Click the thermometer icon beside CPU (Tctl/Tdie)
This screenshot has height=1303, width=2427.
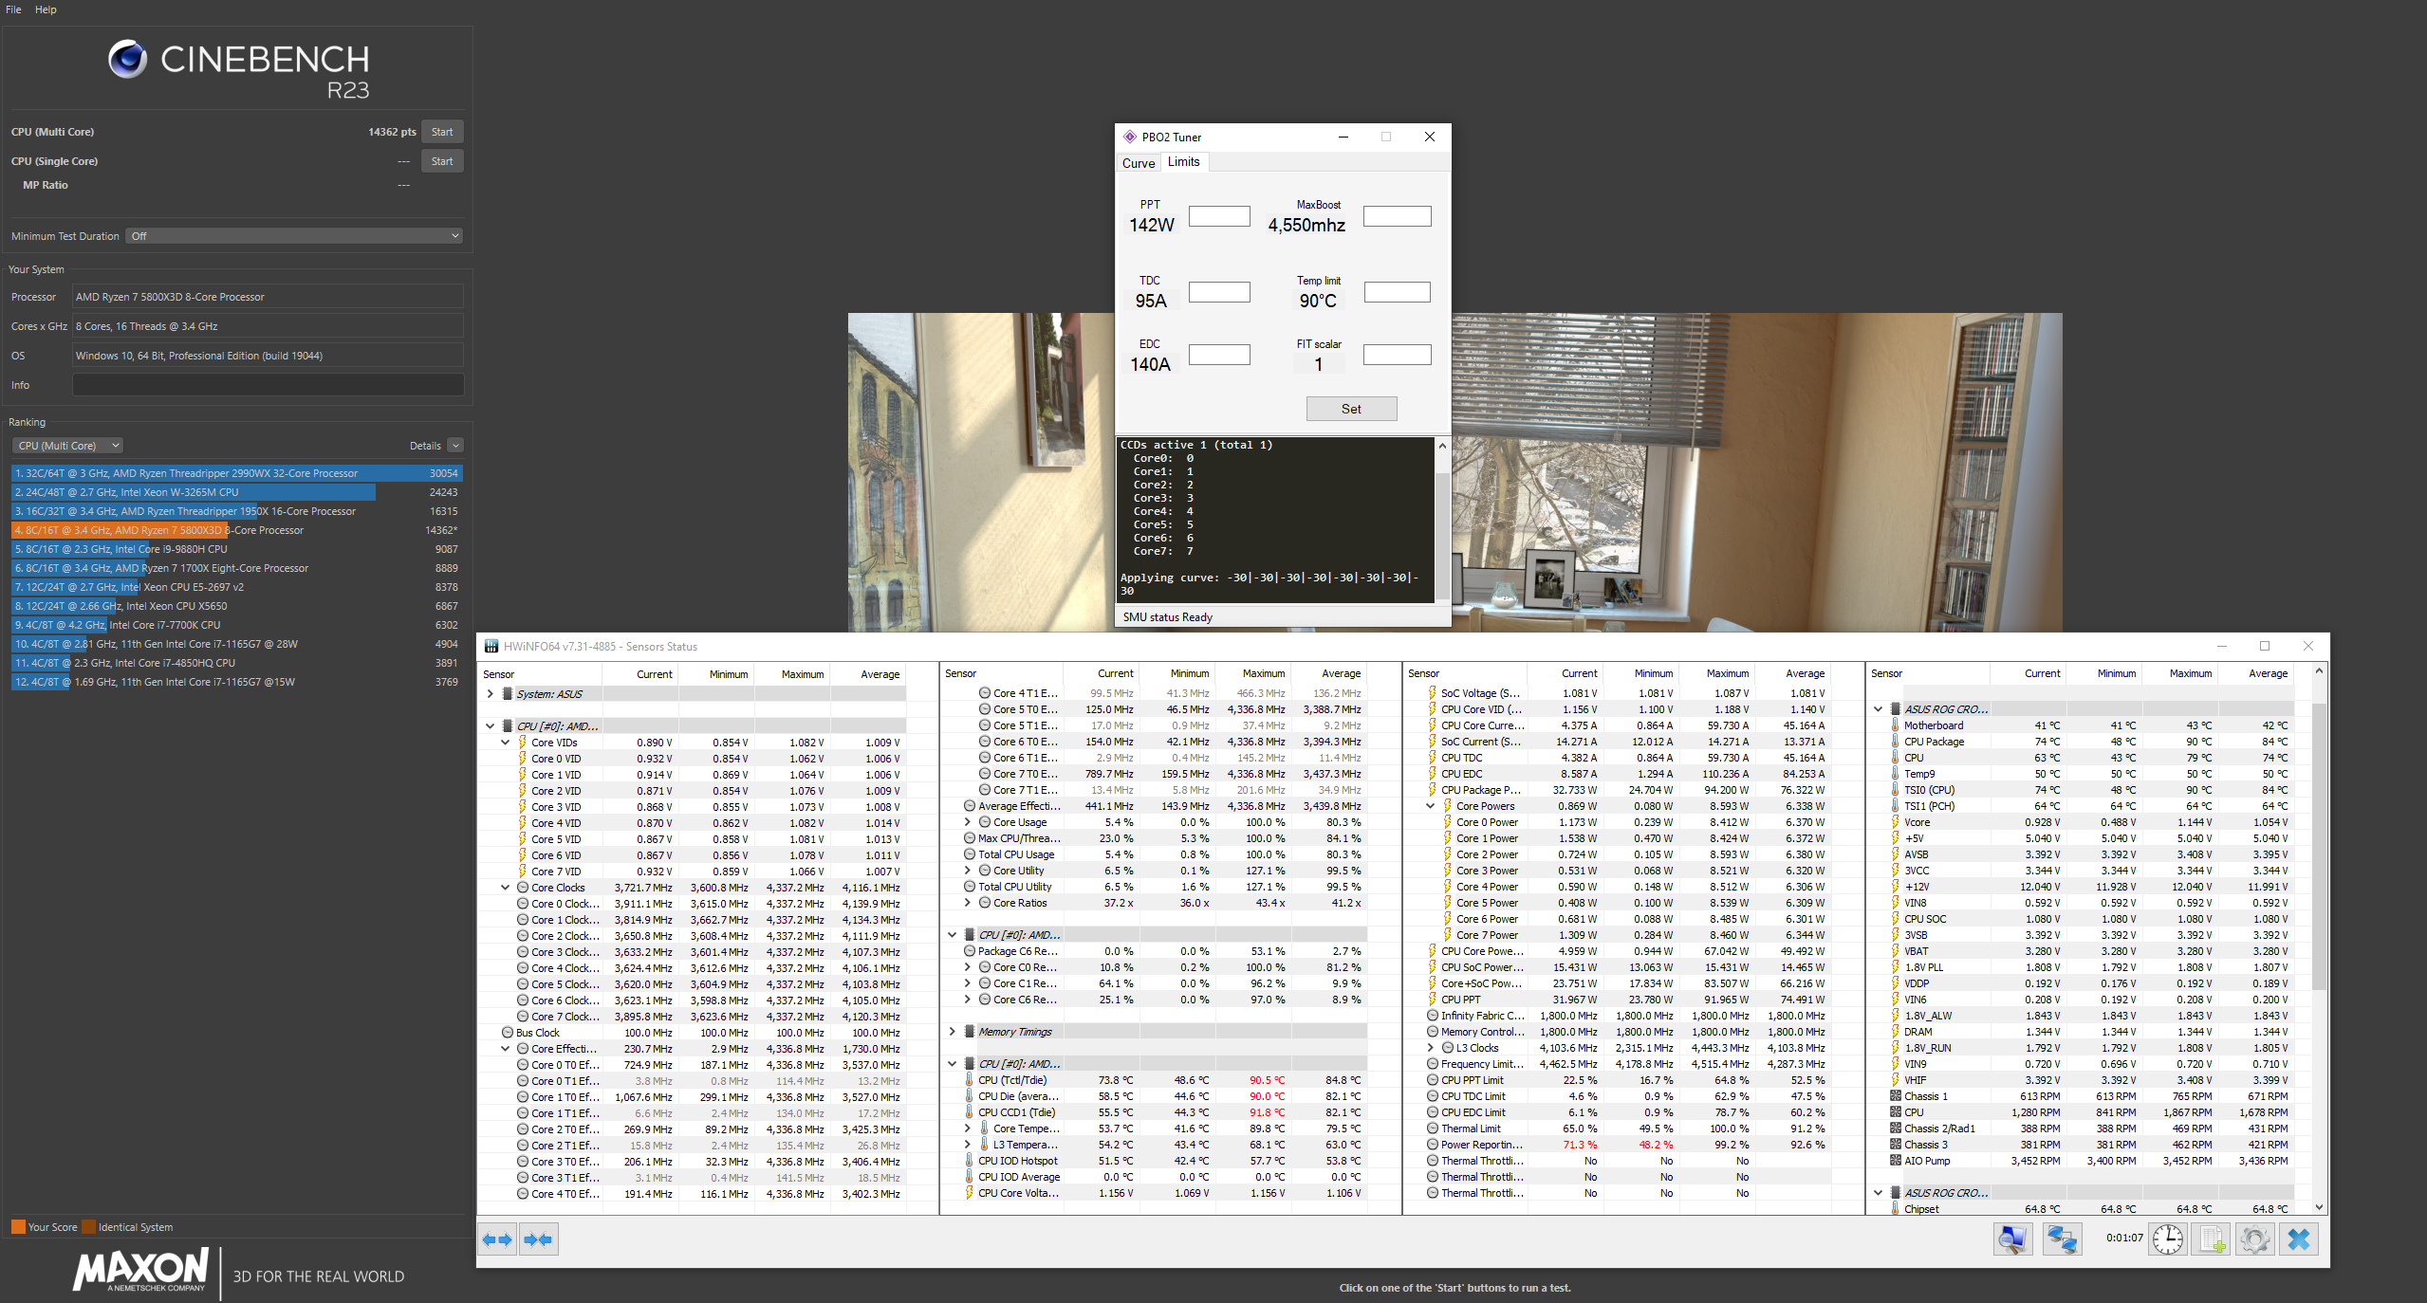click(x=970, y=1080)
